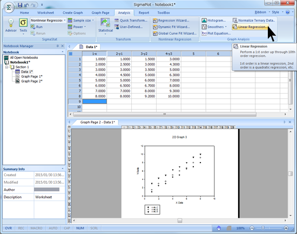Screen dimensions: 297x234
Task: Open the Graph Page tab
Action: (100, 13)
